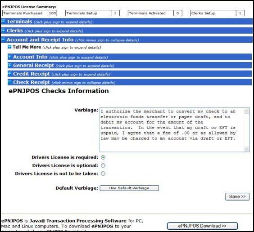Image resolution: width=254 pixels, height=232 pixels.
Task: Click the Clerks Setup label
Action: coord(203,13)
